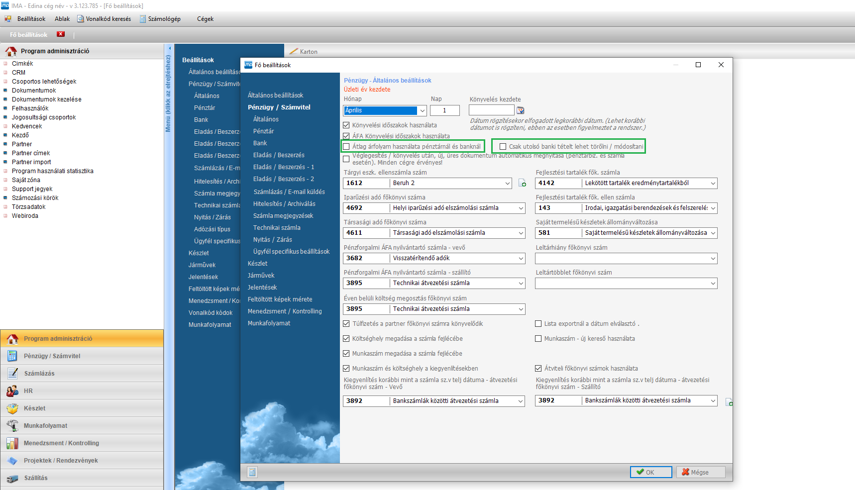Uncheck Könyvelési időszakok használata
This screenshot has height=490, width=855.
[x=346, y=125]
